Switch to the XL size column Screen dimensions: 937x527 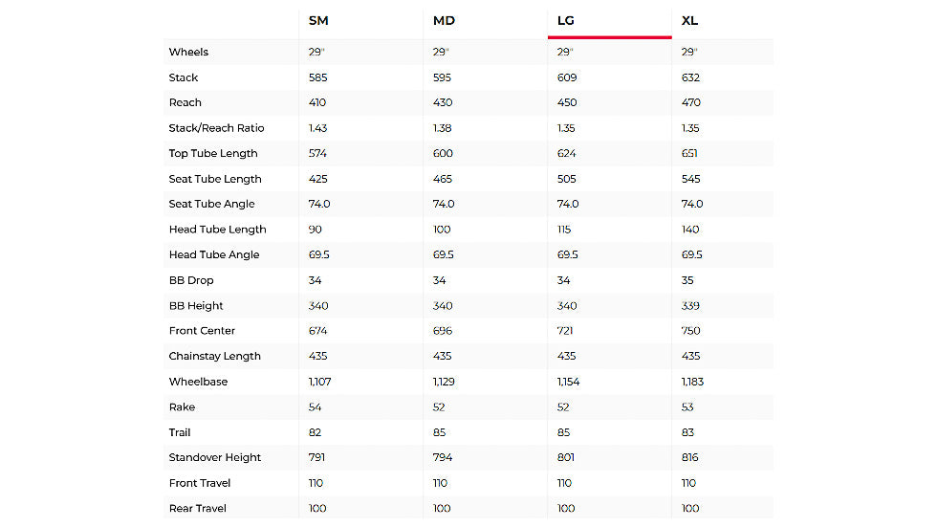click(x=691, y=21)
